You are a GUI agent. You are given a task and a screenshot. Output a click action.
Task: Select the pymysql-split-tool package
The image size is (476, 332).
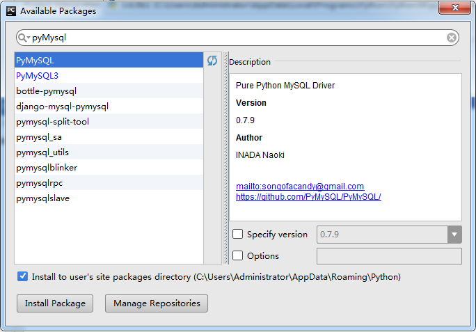(x=109, y=122)
